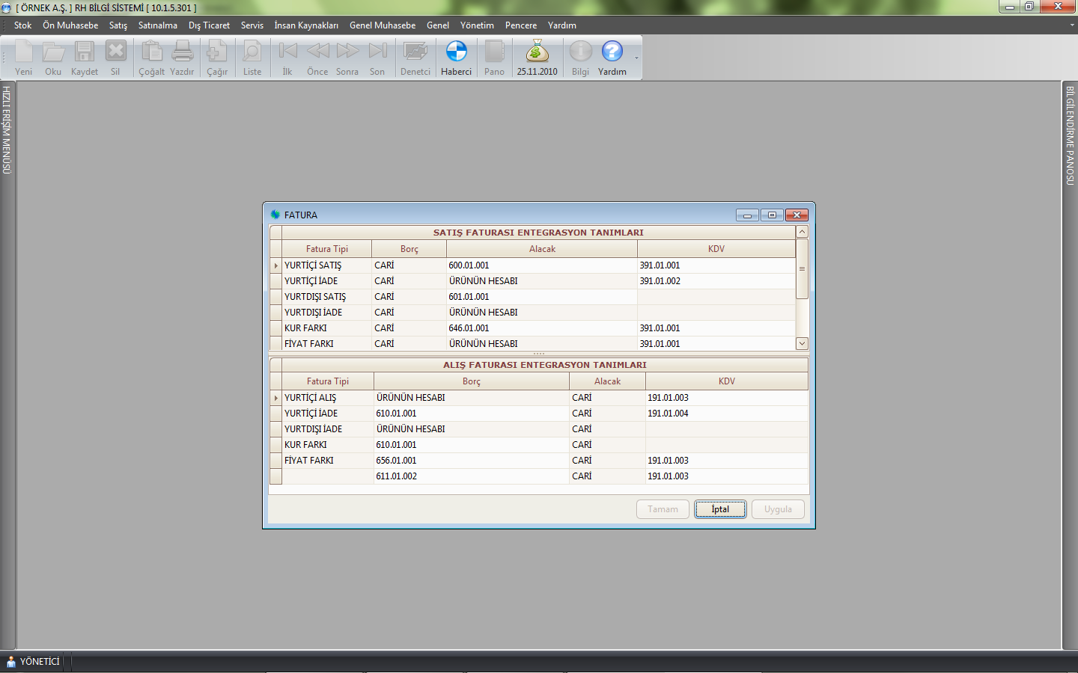Click the İptal button
Image resolution: width=1078 pixels, height=673 pixels.
coord(720,509)
